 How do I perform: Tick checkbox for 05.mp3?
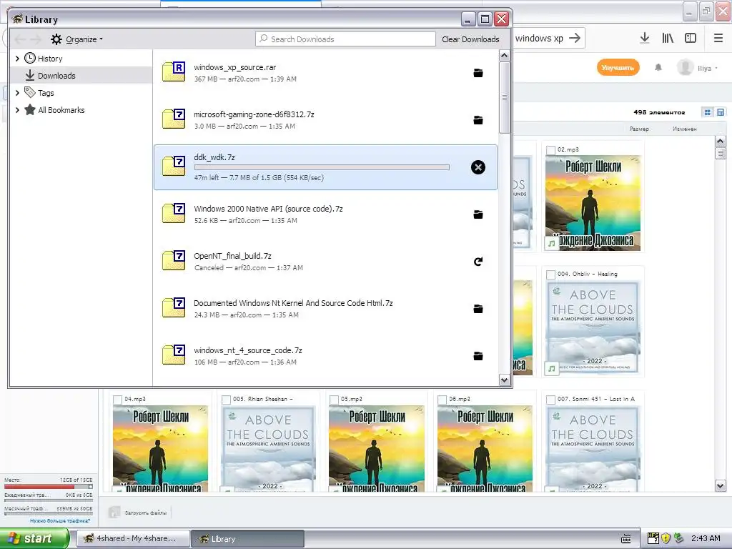click(335, 400)
